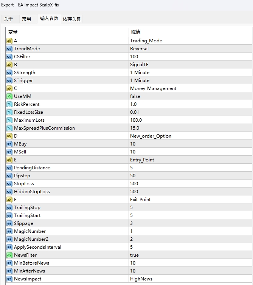Screen dimensions: 253x285
Task: Click the 变量 column header
Action: [13, 32]
